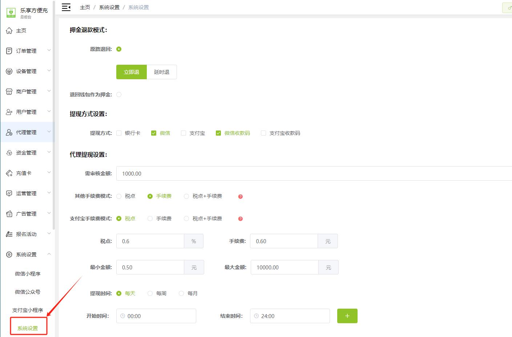
Task: Click help icon for 其他手续费模式
Action: tap(240, 196)
